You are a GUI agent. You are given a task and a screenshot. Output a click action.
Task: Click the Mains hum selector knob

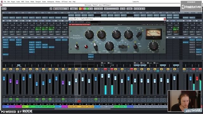(x=135, y=46)
